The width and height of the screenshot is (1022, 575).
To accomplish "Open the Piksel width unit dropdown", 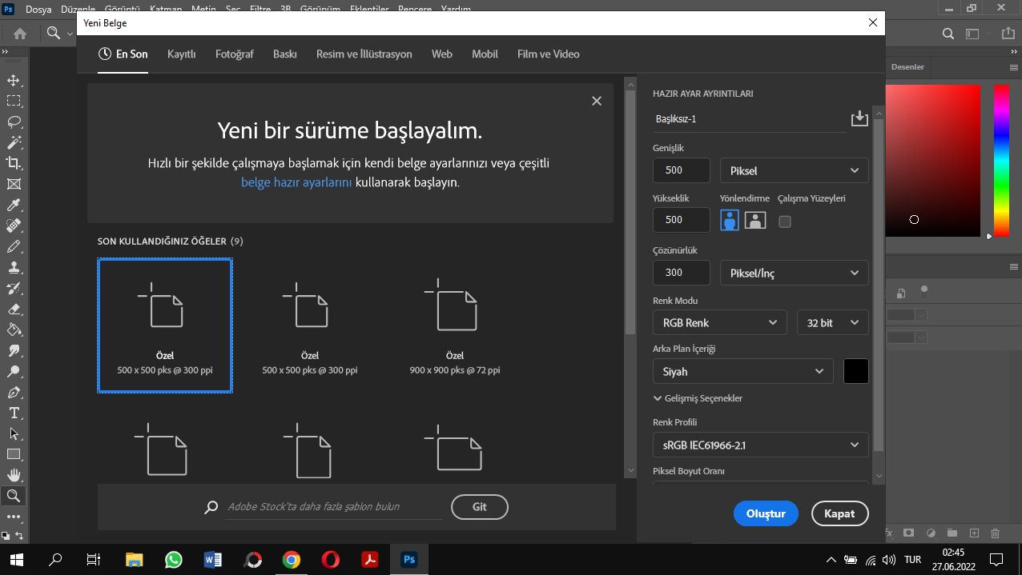I will pyautogui.click(x=794, y=170).
